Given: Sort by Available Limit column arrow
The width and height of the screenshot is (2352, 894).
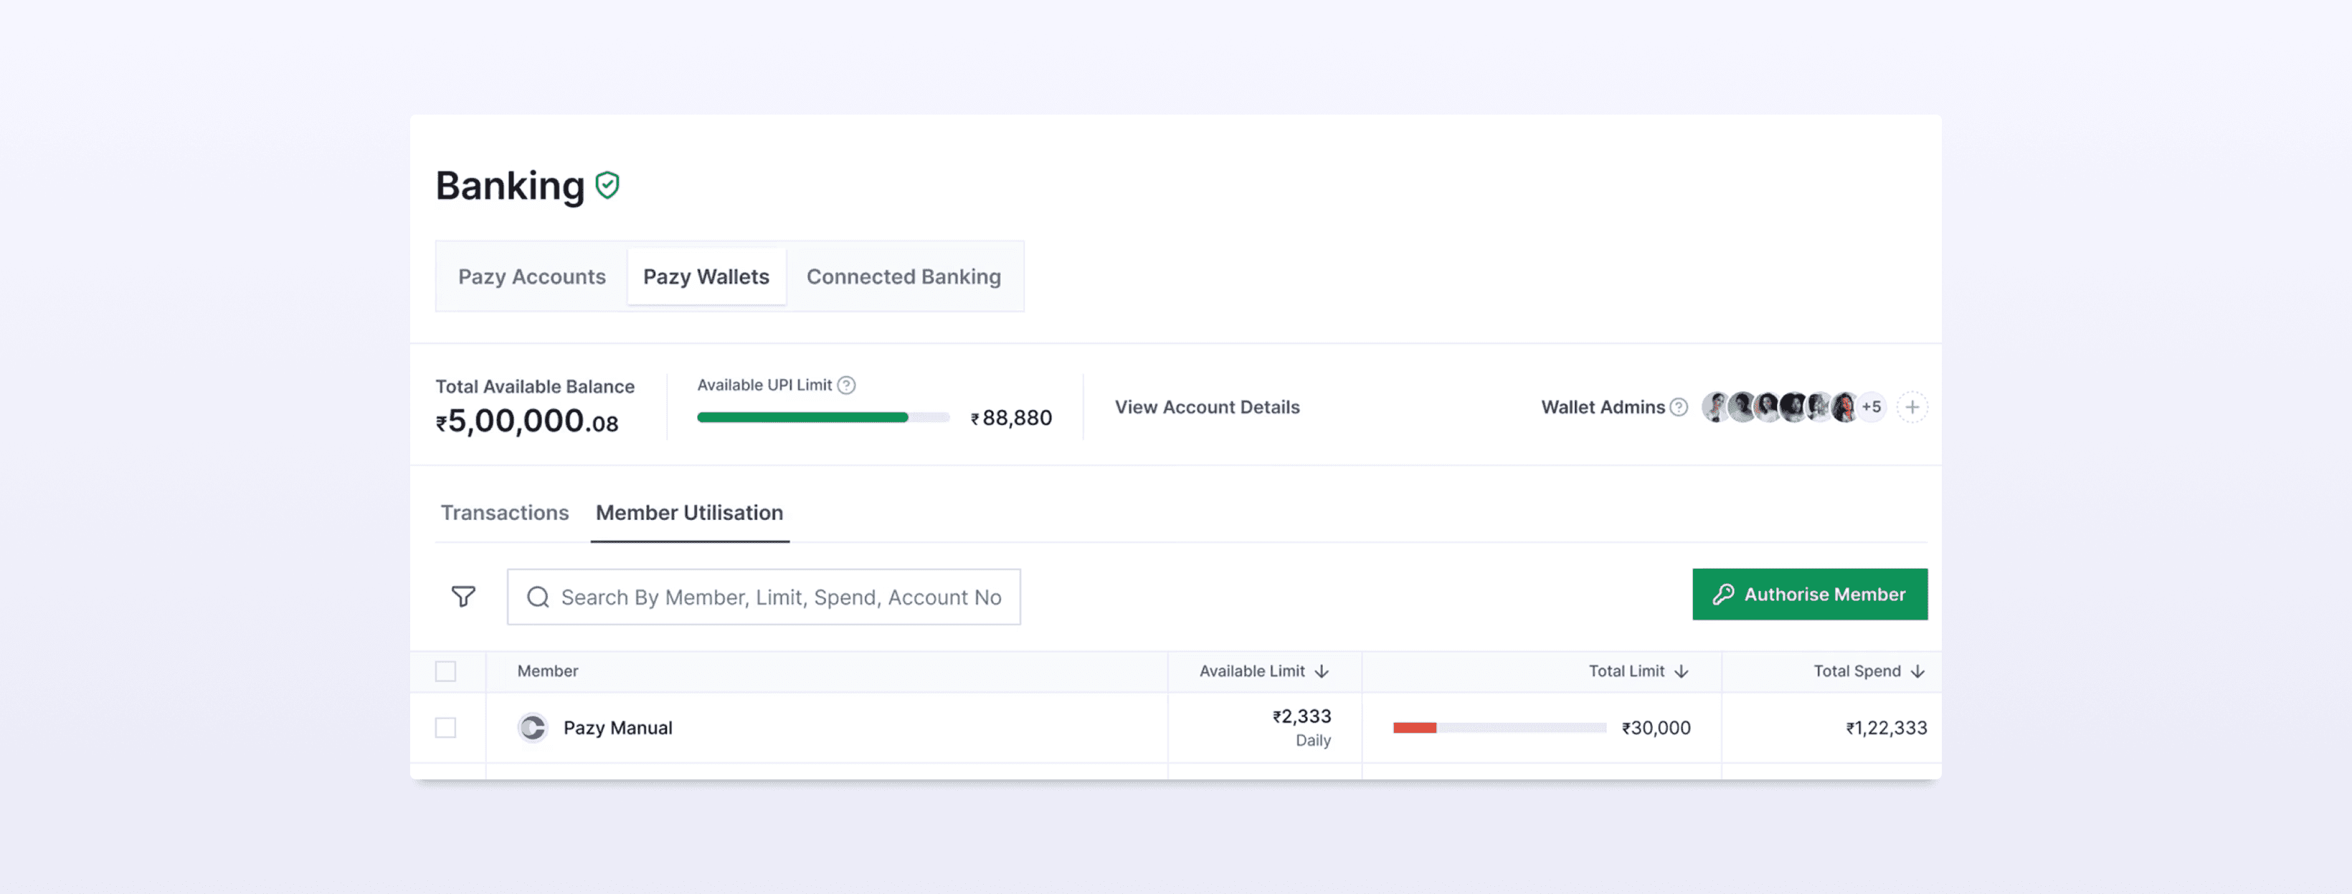Looking at the screenshot, I should 1321,671.
